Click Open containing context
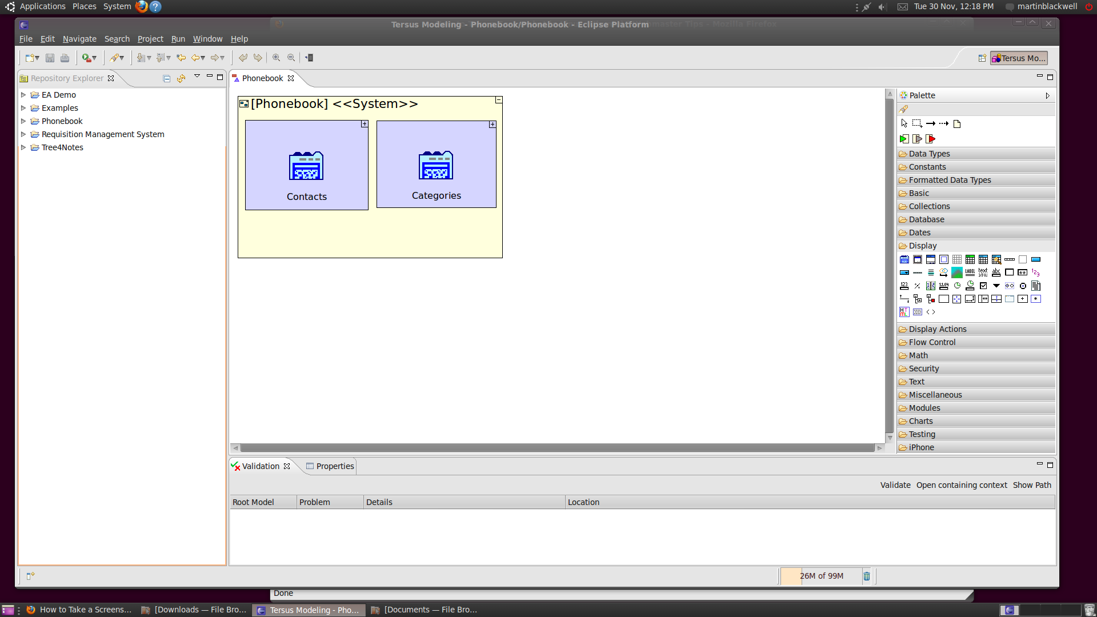 tap(962, 485)
